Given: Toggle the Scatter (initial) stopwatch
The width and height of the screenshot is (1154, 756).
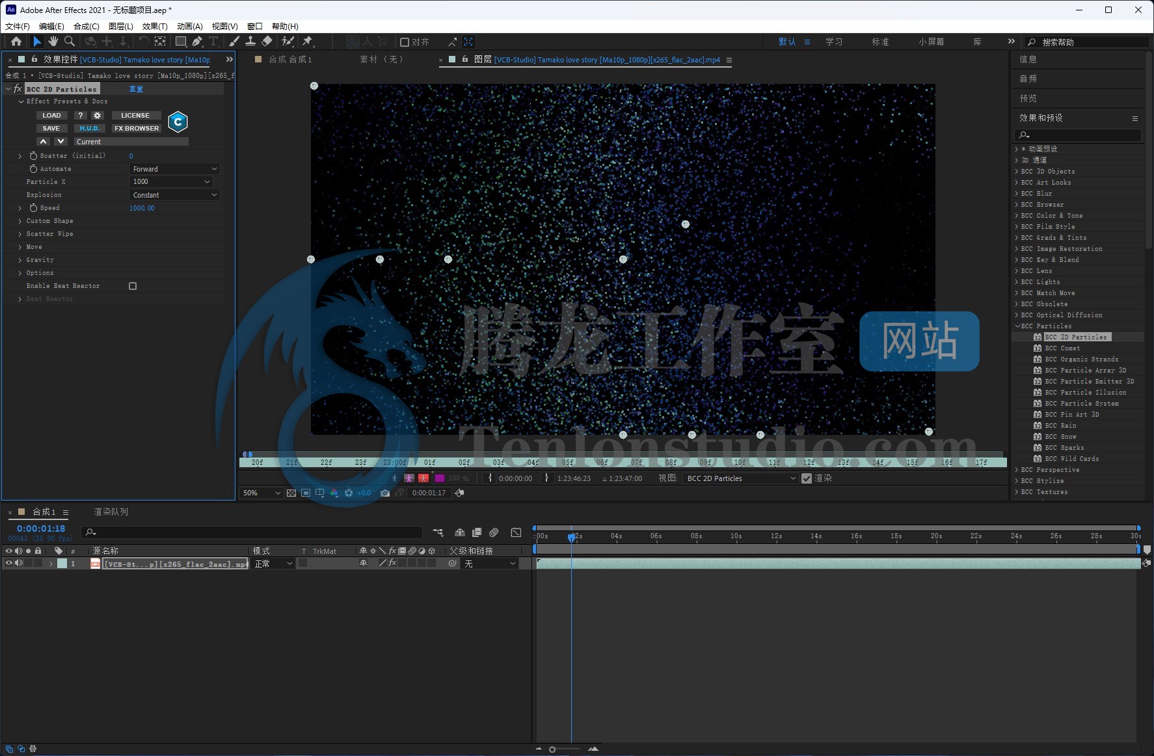Looking at the screenshot, I should click(33, 156).
